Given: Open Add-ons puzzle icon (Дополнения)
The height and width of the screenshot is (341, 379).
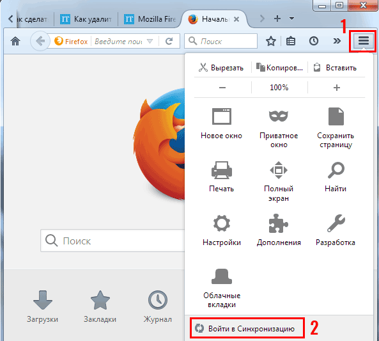Looking at the screenshot, I should coord(279,223).
